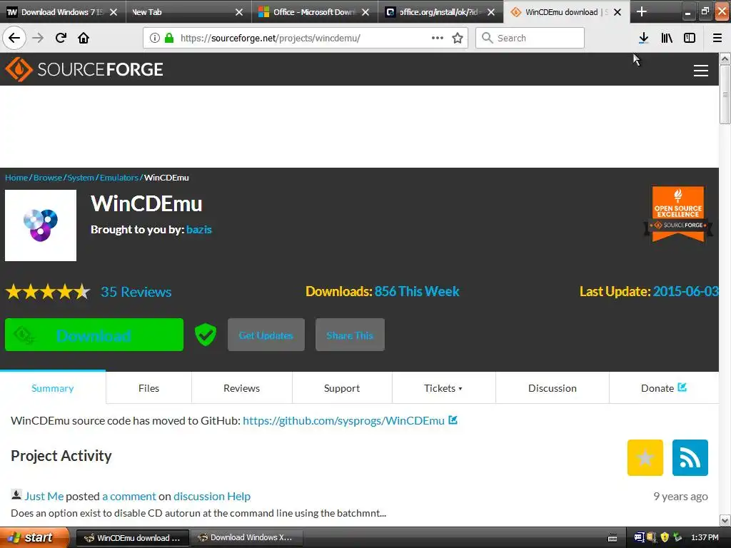Screen dimensions: 731x548
Task: Open the SourceForge site hamburger menu
Action: pyautogui.click(x=701, y=71)
